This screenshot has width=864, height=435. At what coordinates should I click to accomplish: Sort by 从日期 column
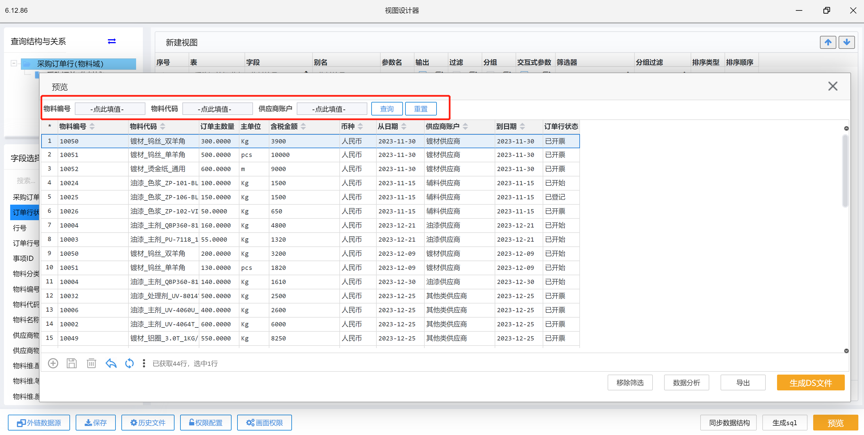[404, 126]
